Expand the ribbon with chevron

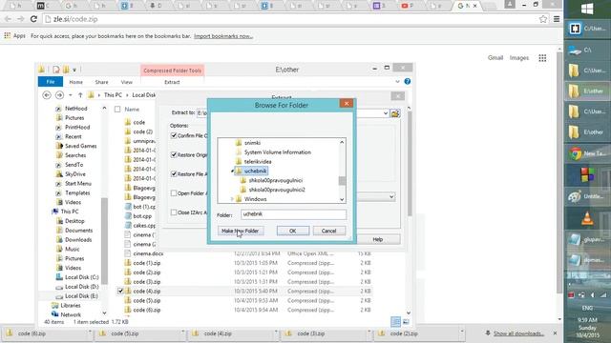[397, 82]
